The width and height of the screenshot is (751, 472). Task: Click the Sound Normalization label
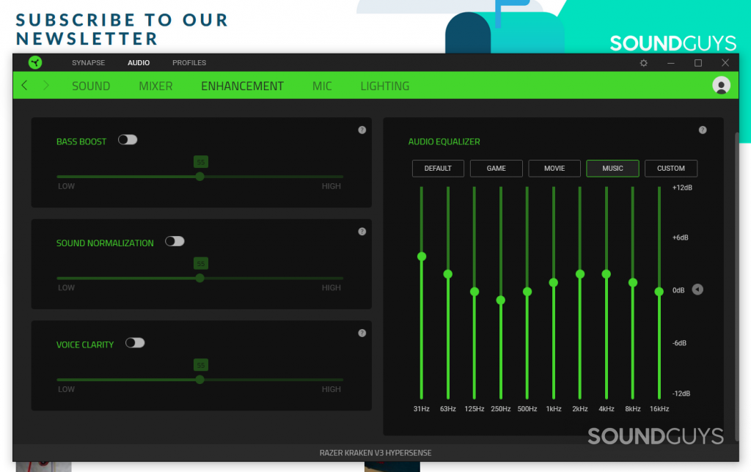[x=105, y=243]
